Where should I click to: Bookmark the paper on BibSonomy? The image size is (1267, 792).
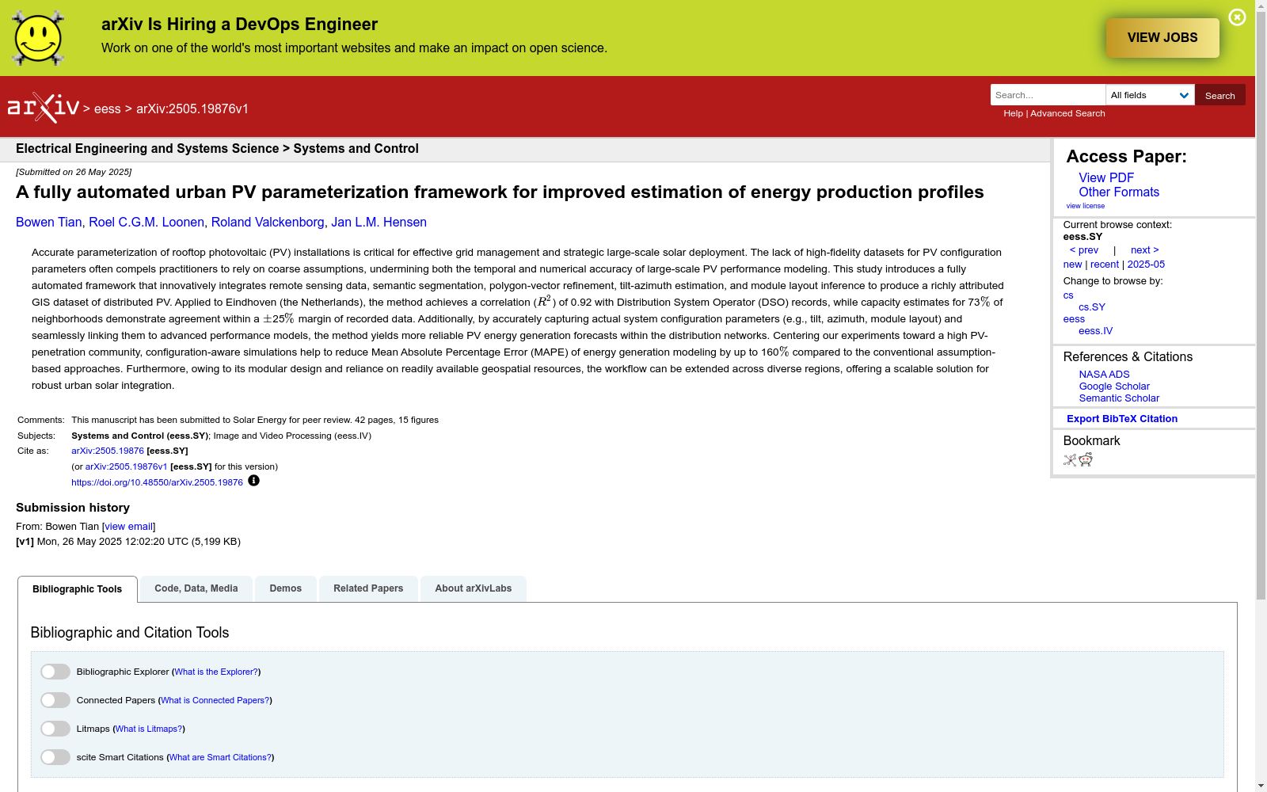point(1070,460)
